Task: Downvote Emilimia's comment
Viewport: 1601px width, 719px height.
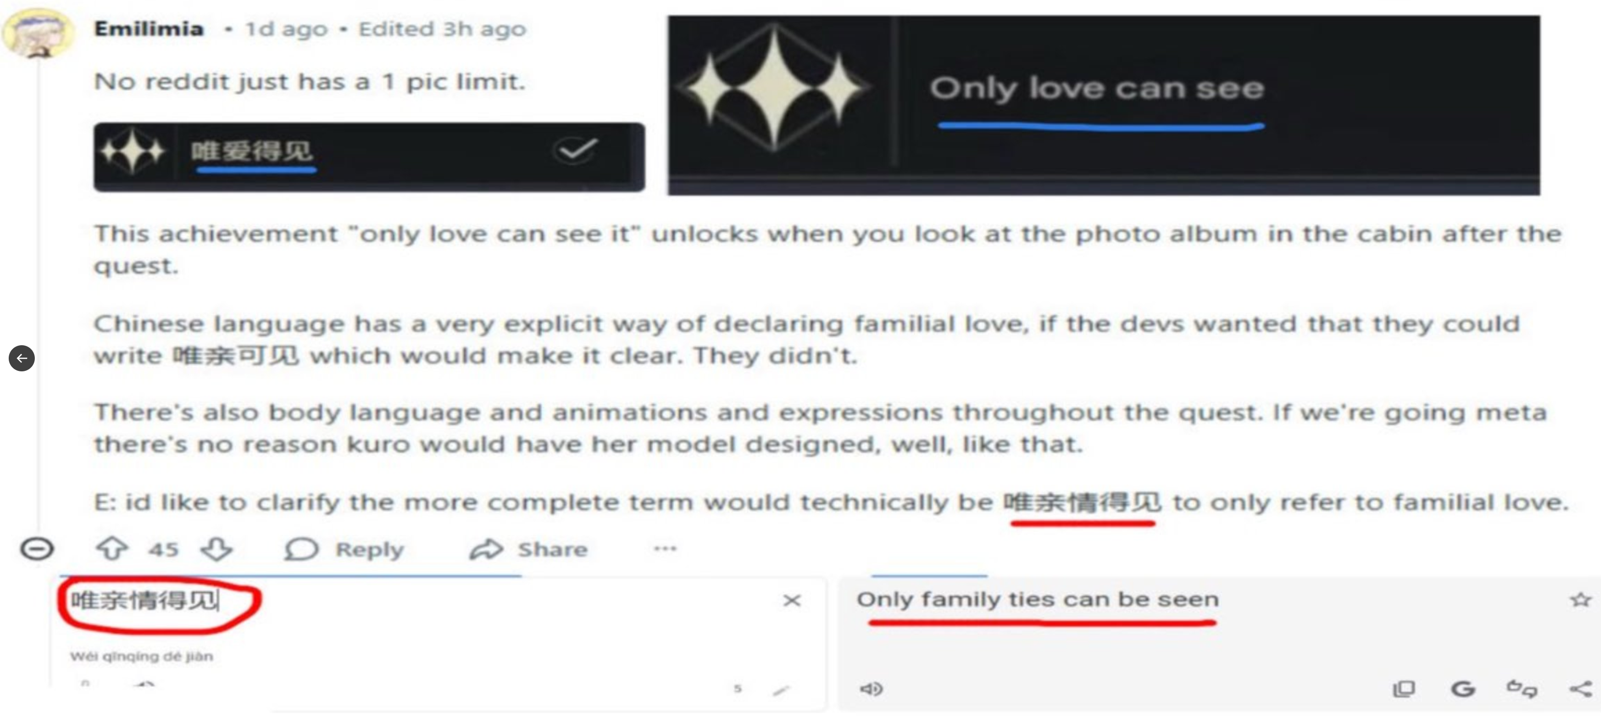Action: coord(216,549)
